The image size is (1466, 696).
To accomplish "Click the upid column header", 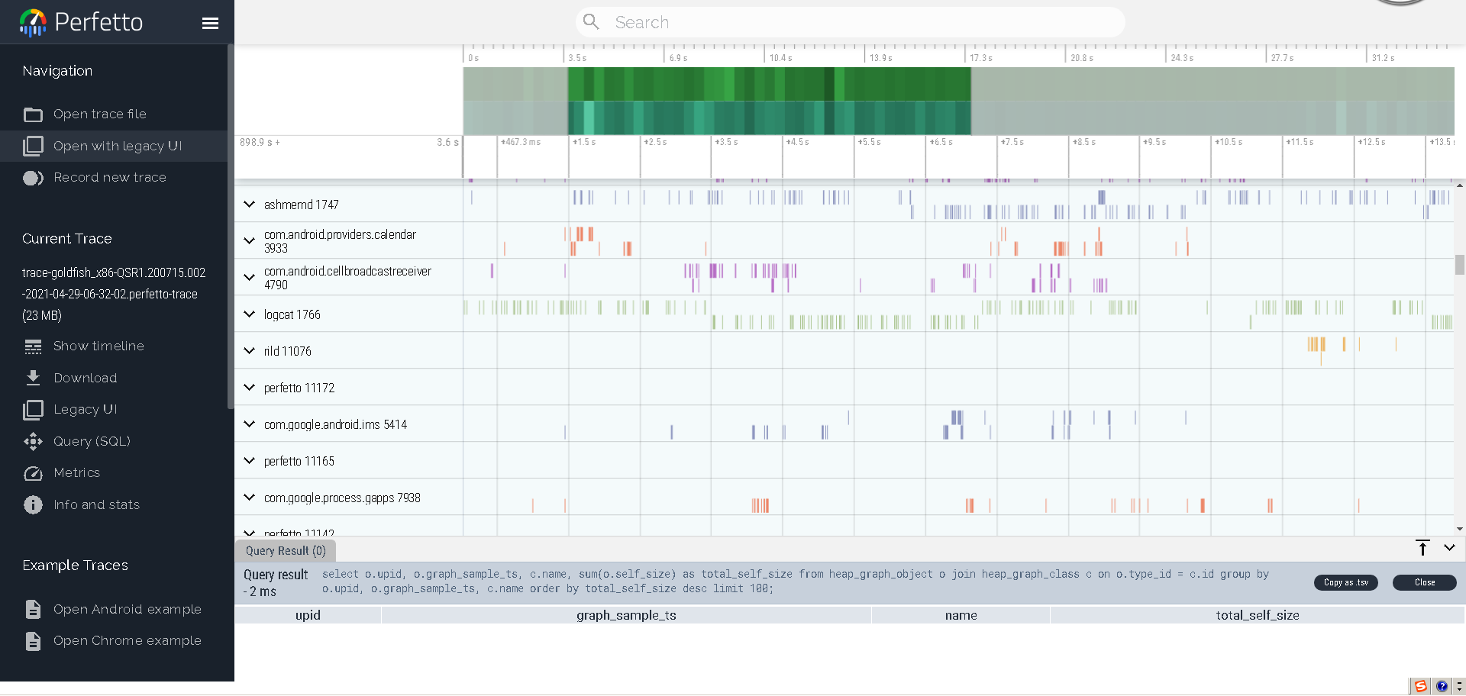I will tap(308, 615).
